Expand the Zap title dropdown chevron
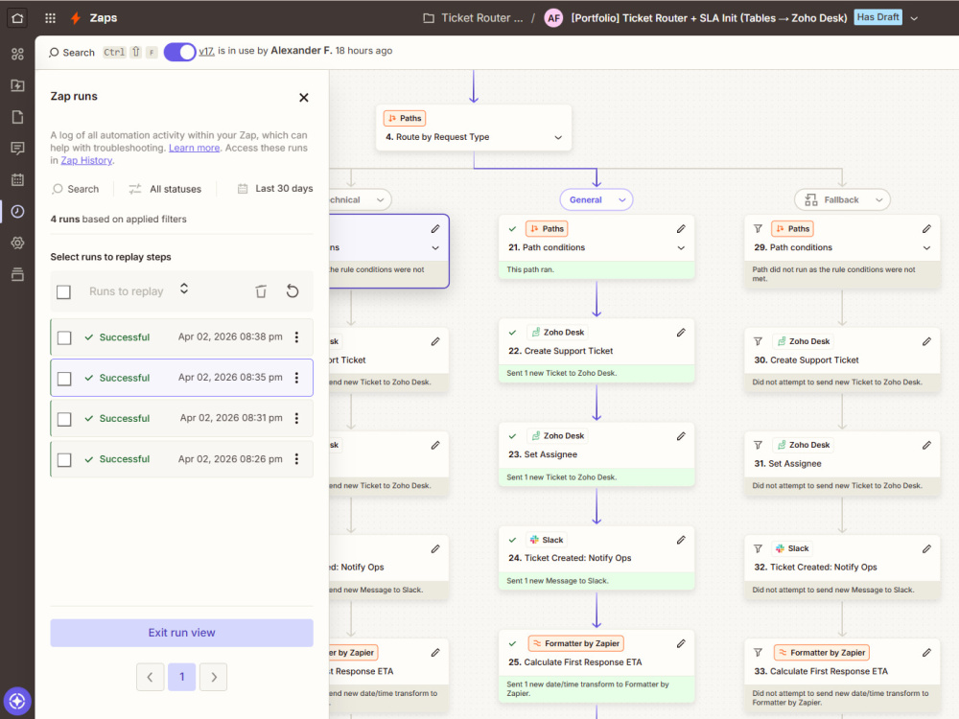 click(x=914, y=18)
